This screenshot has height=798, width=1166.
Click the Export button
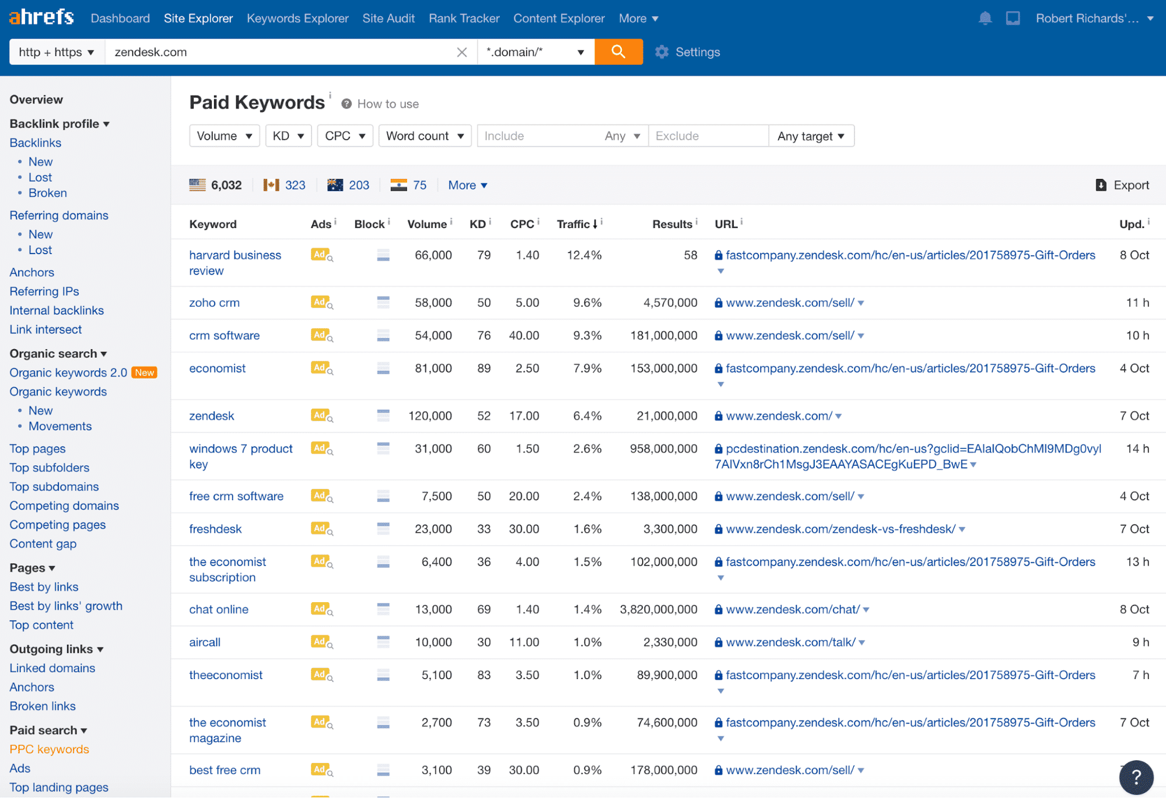pos(1122,185)
